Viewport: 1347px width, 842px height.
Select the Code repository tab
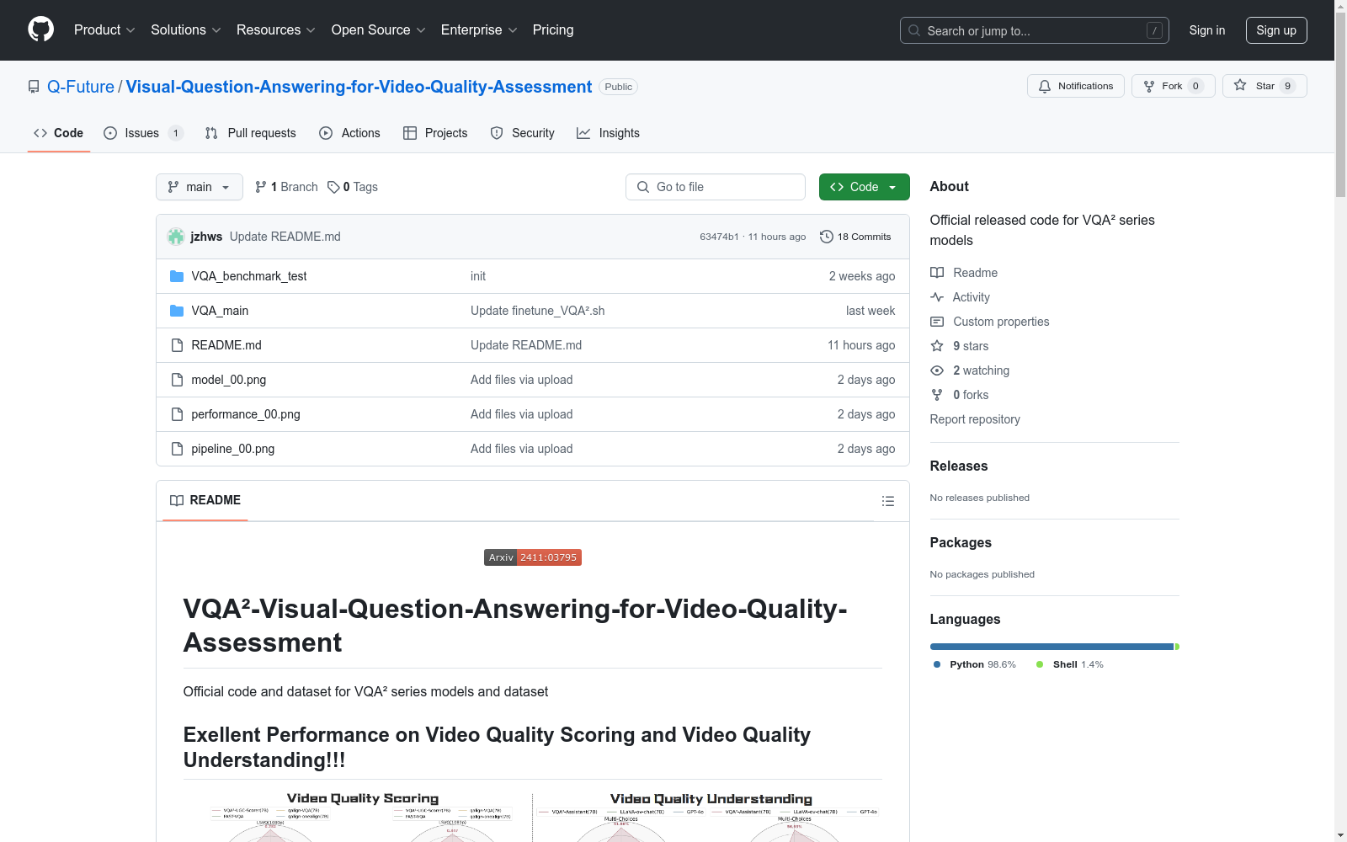coord(59,133)
